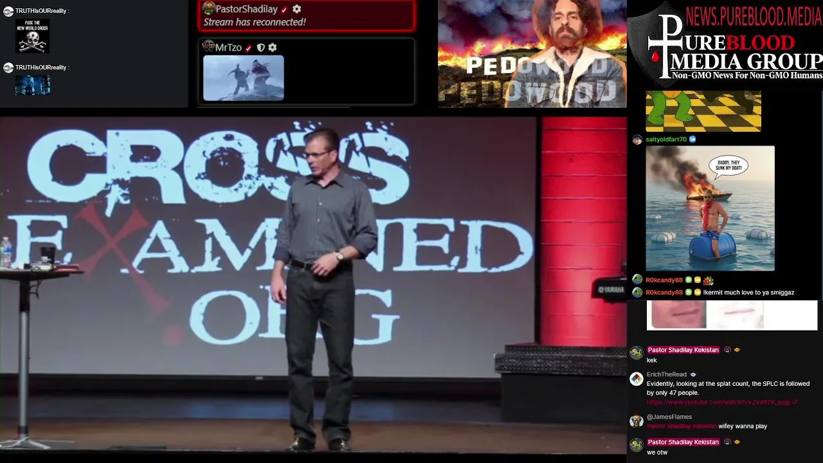Click 'wifey wanna play' message text

click(743, 426)
